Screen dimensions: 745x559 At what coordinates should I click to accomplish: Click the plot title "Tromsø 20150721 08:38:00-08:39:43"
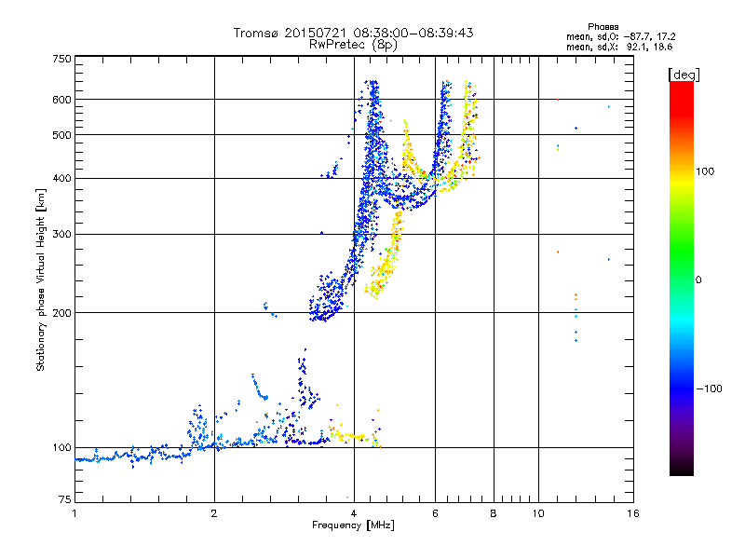tap(353, 33)
